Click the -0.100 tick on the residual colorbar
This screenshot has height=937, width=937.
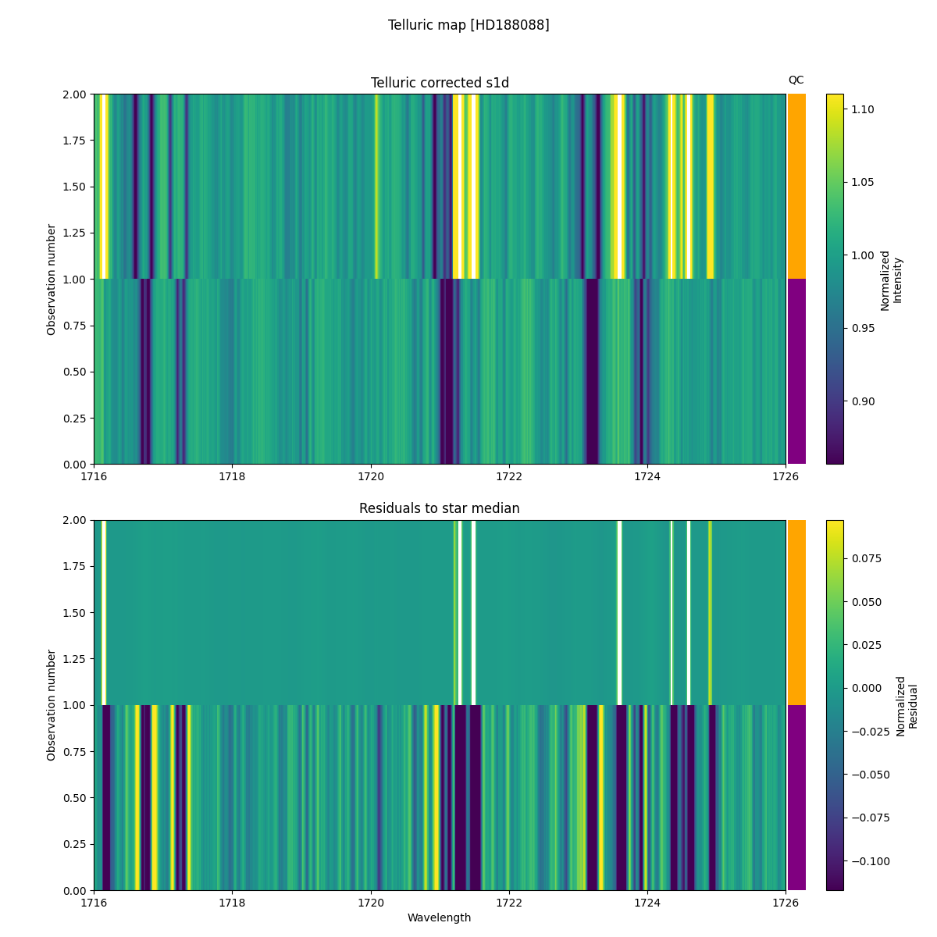point(869,861)
